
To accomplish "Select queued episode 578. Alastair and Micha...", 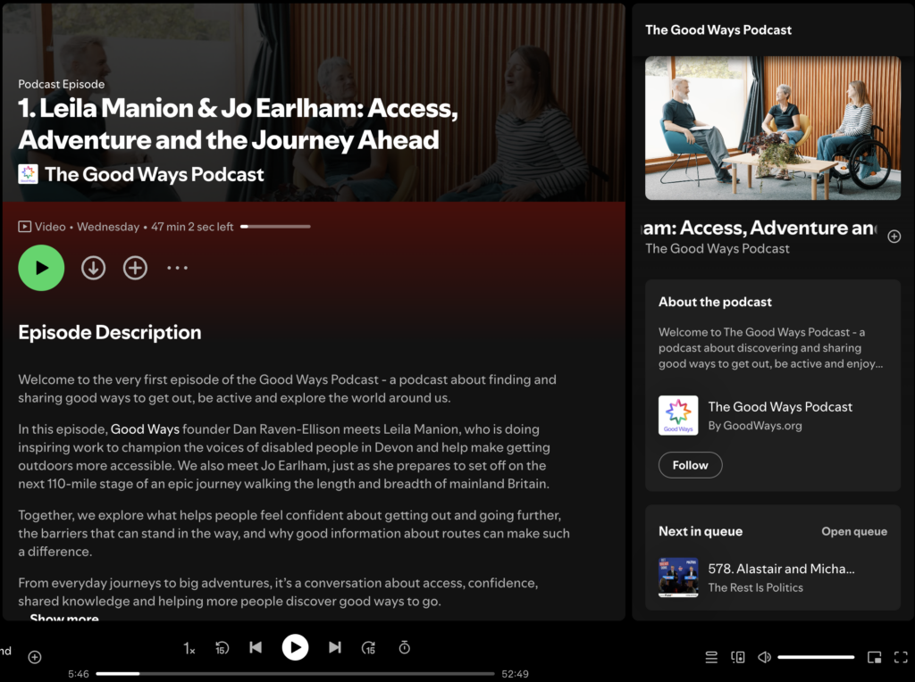I will [x=781, y=569].
